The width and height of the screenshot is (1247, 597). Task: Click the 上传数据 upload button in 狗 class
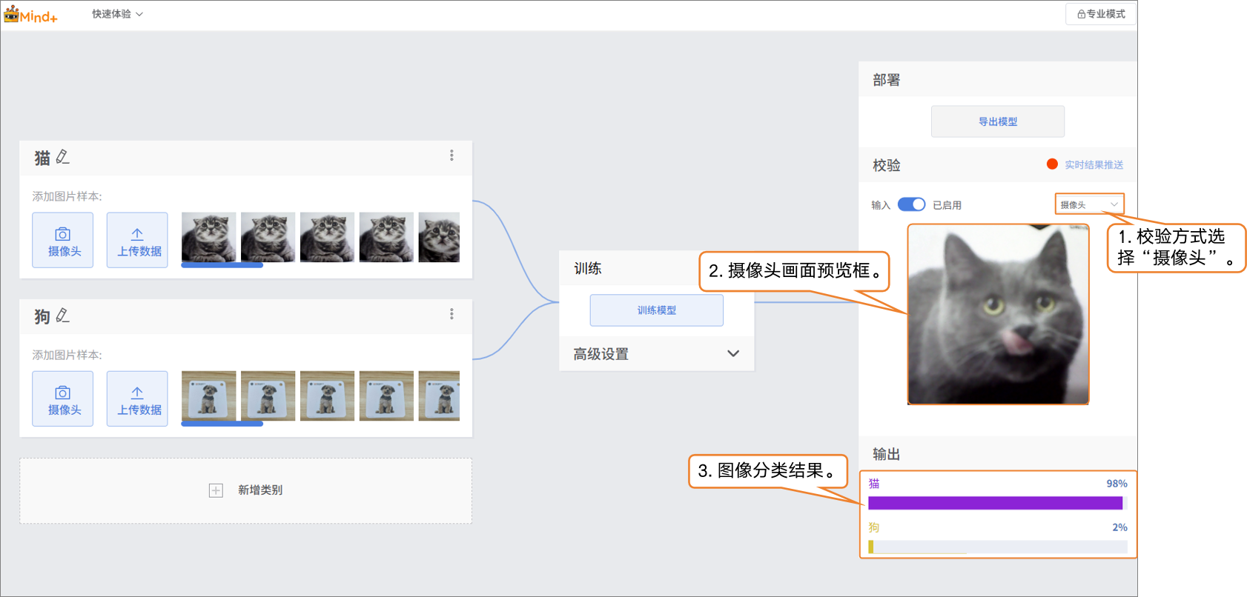click(x=137, y=398)
